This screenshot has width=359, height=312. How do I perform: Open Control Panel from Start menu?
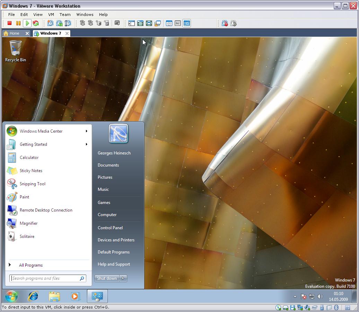(x=110, y=228)
